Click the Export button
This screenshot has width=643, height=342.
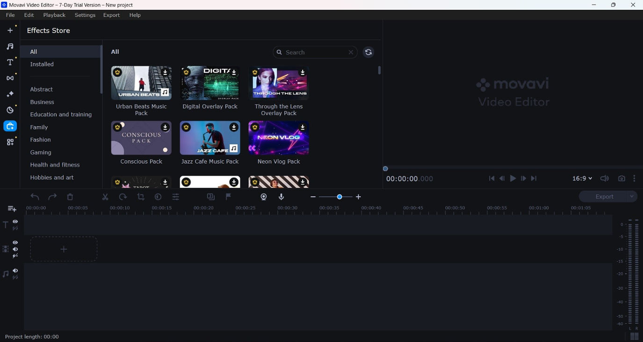(x=604, y=197)
